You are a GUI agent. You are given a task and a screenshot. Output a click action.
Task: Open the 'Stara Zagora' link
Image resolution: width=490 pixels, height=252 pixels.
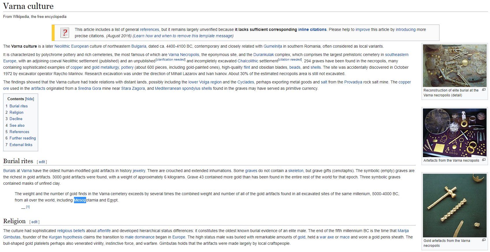point(133,88)
